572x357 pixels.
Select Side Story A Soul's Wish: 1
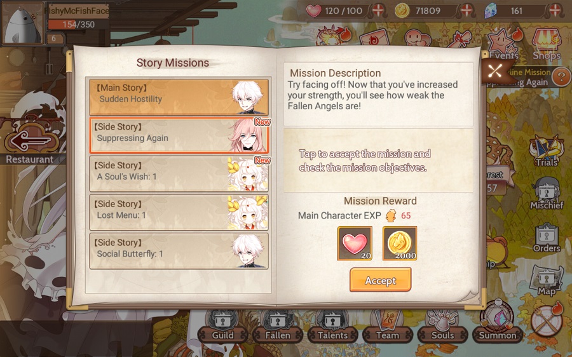pyautogui.click(x=179, y=174)
